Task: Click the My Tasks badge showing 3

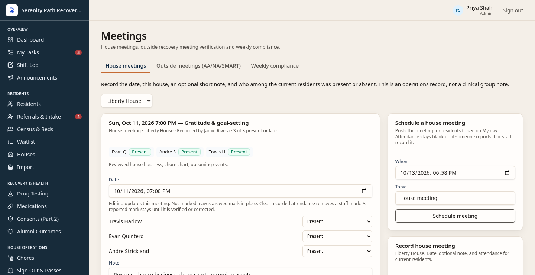Action: (x=78, y=52)
